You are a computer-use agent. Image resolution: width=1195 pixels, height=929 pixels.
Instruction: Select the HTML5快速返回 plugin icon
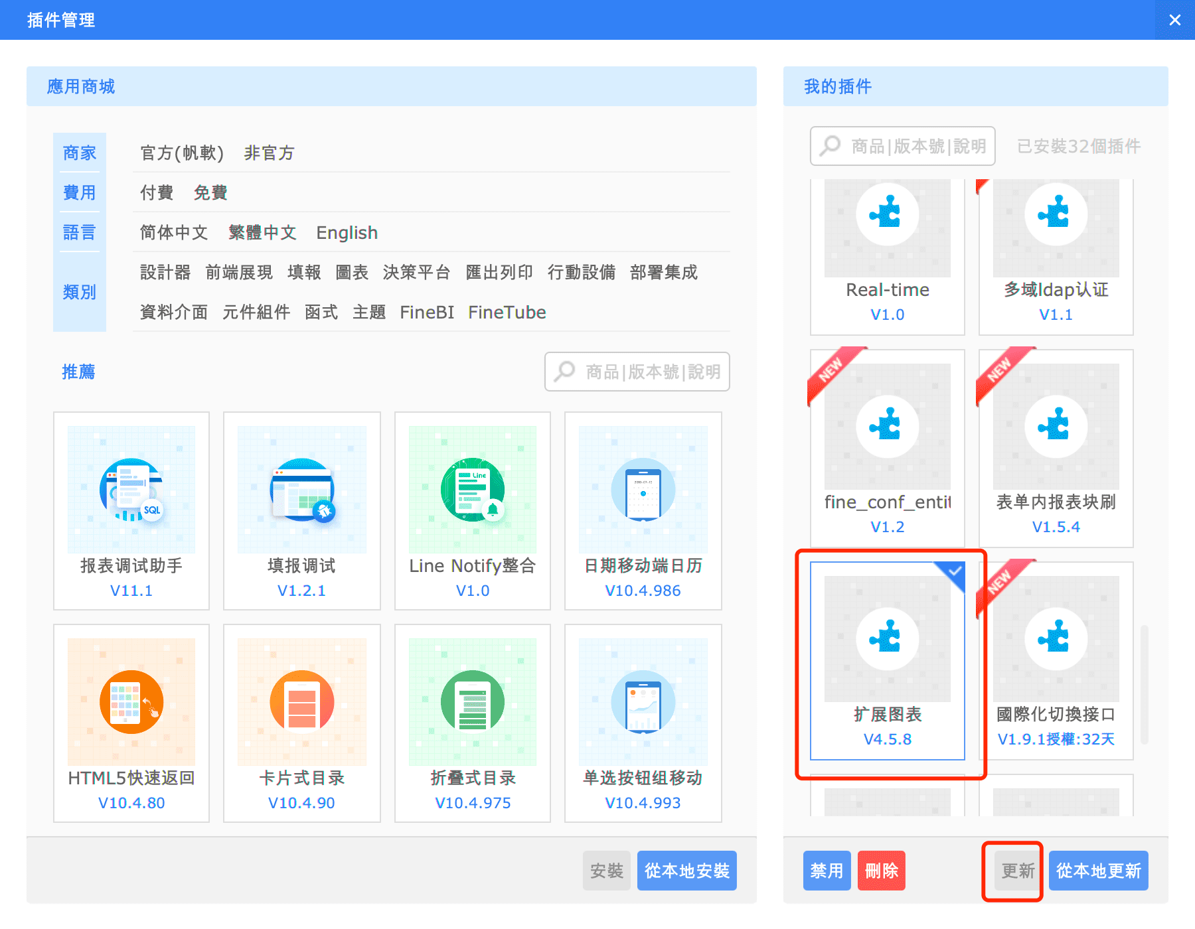pos(131,702)
